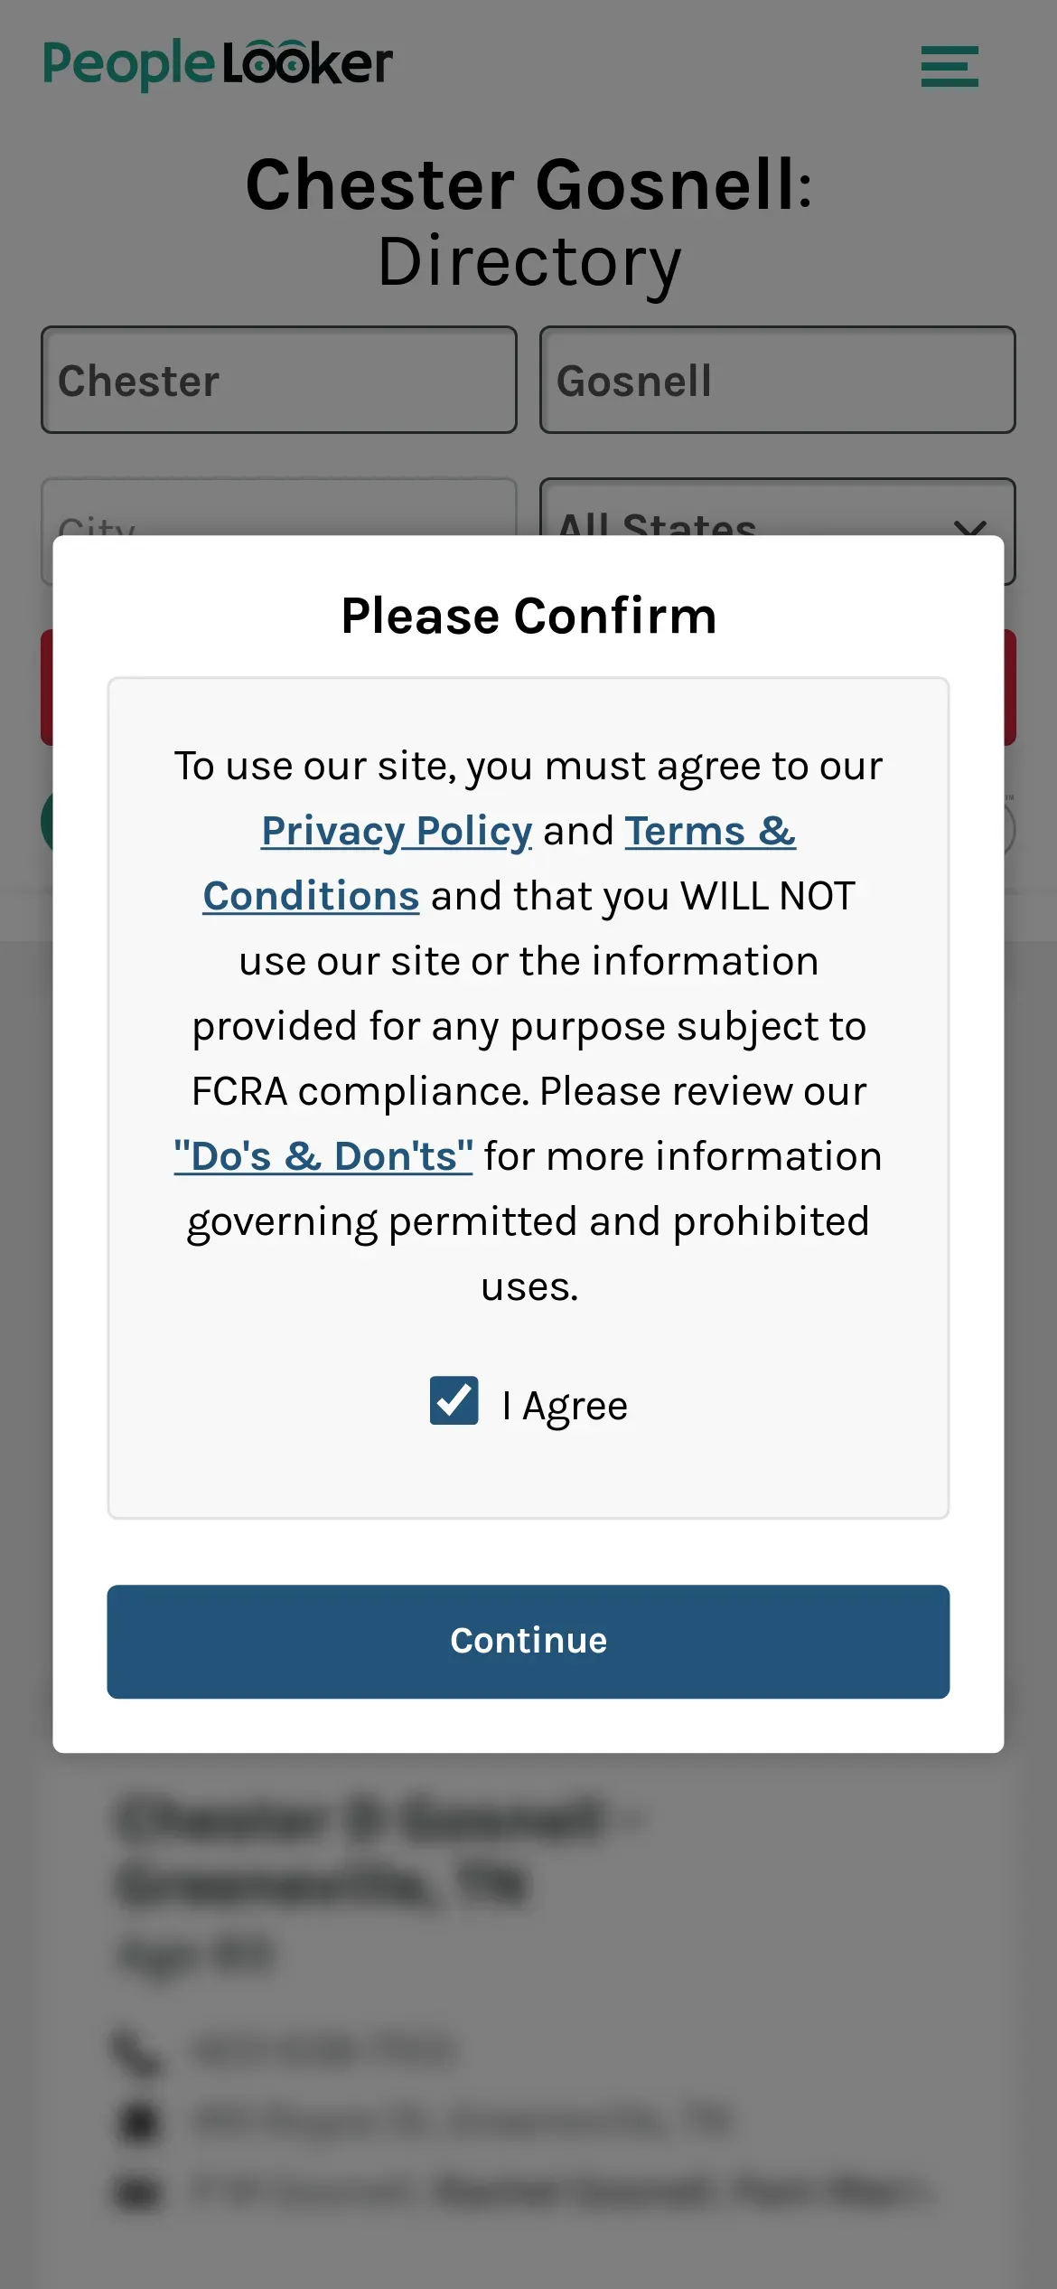Open the Privacy Policy link

(x=397, y=831)
